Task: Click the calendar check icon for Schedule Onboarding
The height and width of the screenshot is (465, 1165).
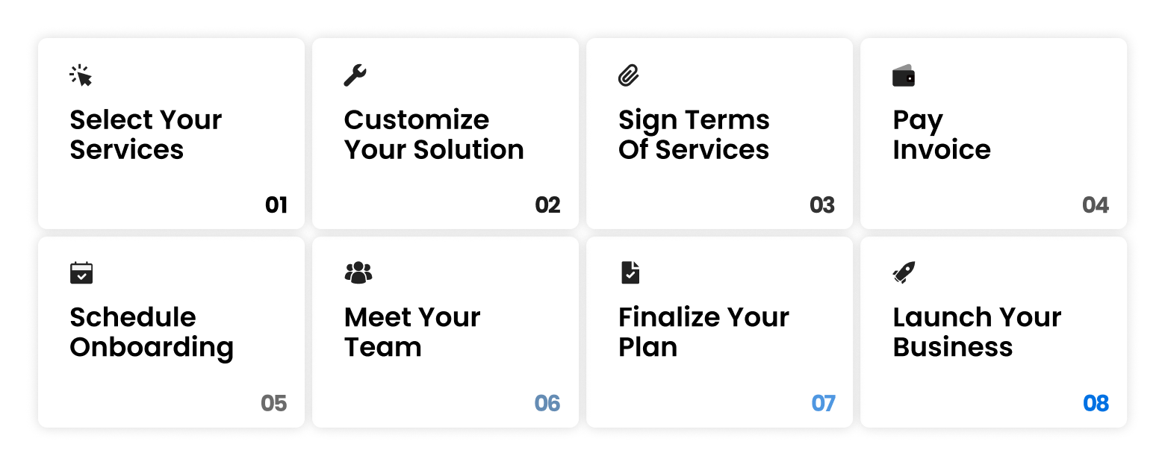Action: tap(81, 272)
